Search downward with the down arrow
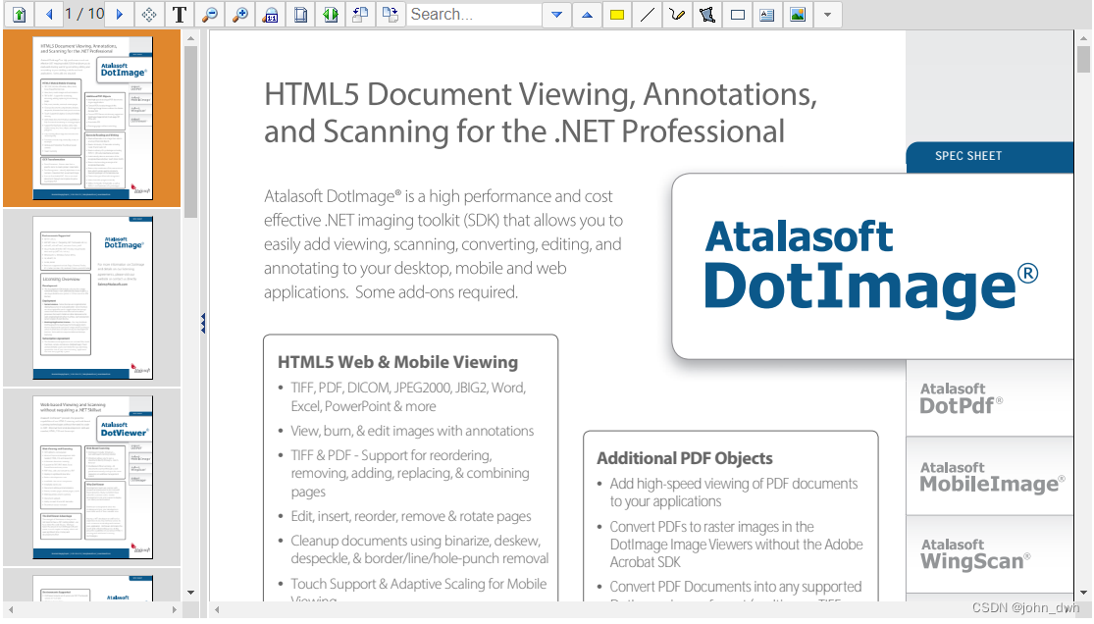This screenshot has height=624, width=1094. click(556, 14)
